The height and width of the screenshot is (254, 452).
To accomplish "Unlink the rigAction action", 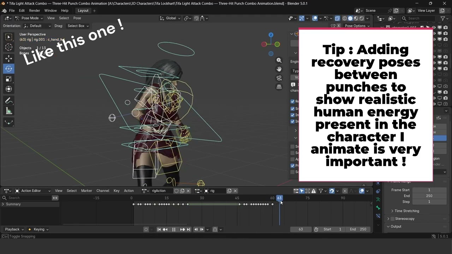I will [x=188, y=191].
